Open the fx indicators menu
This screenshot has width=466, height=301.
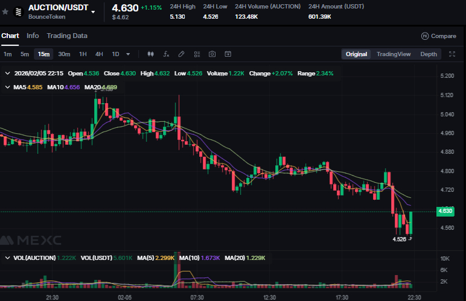[x=166, y=54]
